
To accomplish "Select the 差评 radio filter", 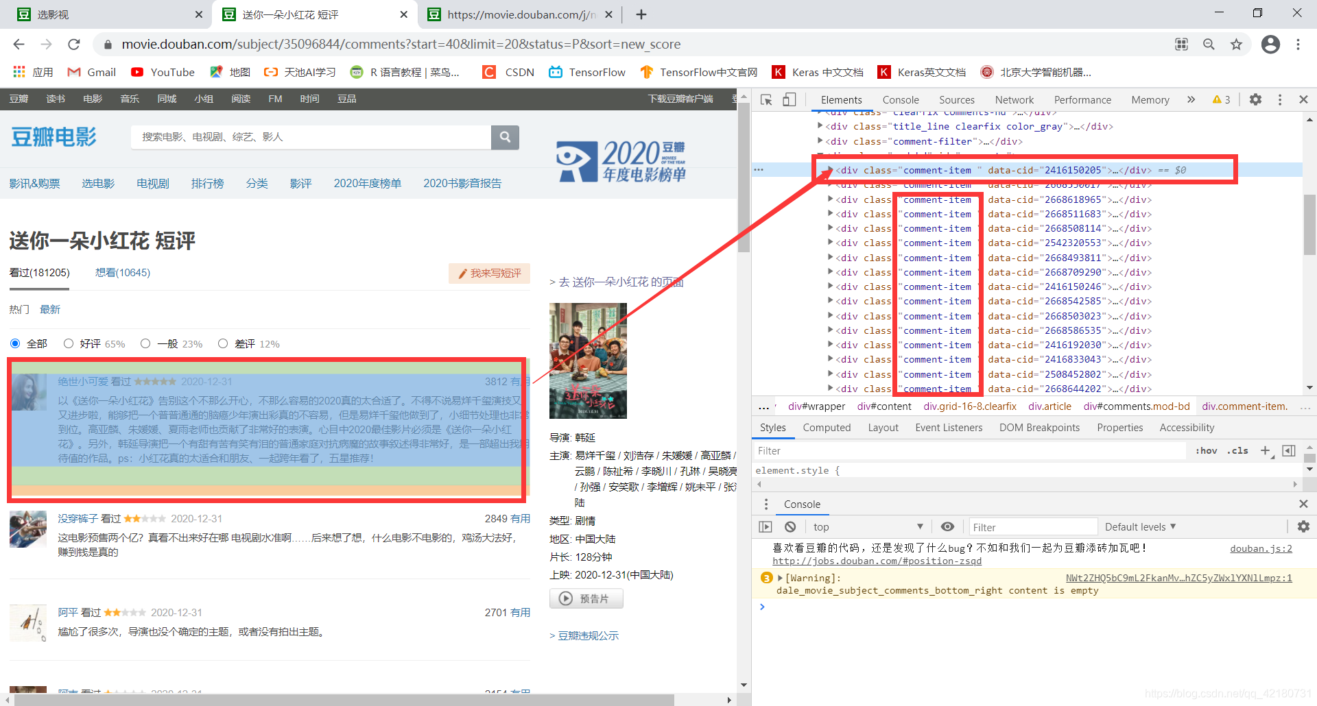I will point(223,343).
